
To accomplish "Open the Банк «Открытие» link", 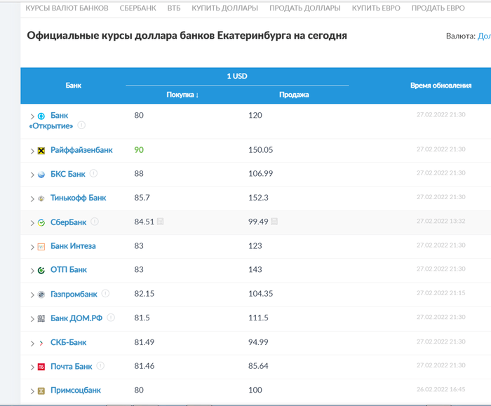I will (x=51, y=121).
